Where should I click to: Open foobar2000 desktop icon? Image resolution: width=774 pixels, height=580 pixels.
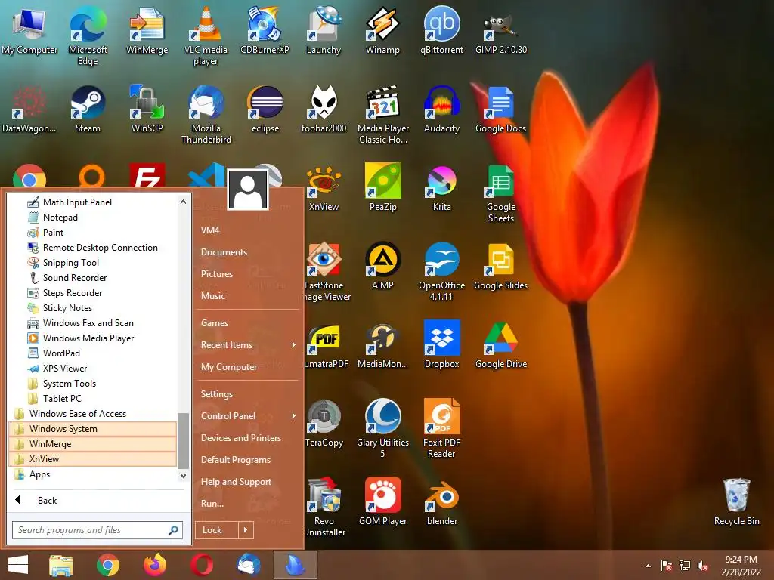point(324,110)
